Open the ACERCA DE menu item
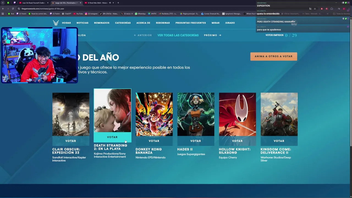This screenshot has width=352, height=198. tap(143, 23)
